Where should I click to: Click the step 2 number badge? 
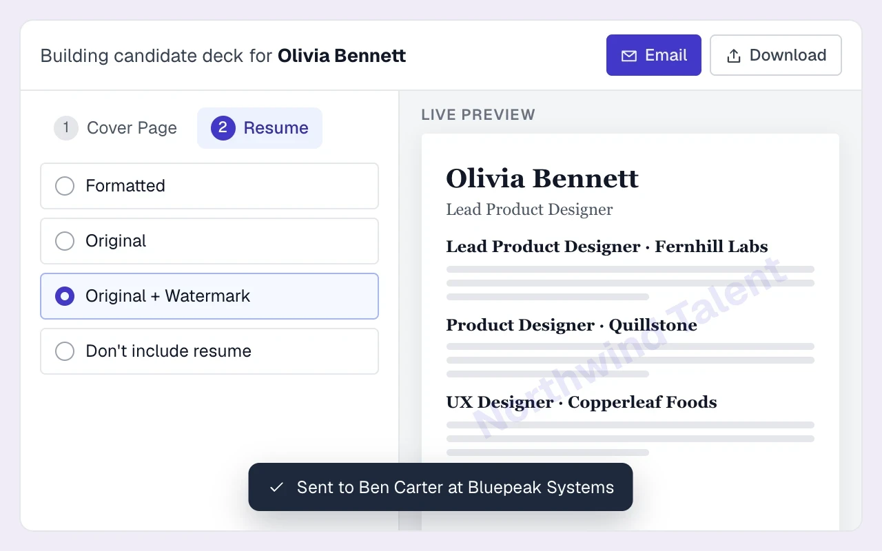pyautogui.click(x=223, y=128)
